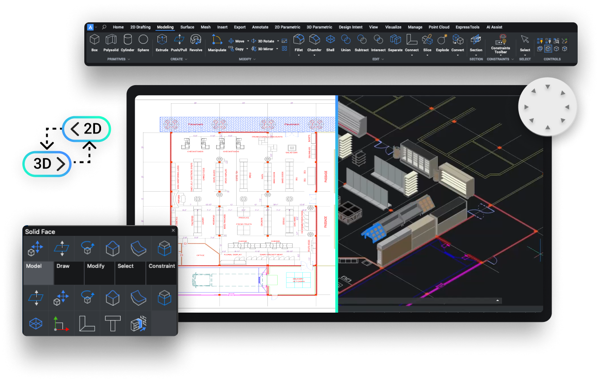Open the Constraints Toolbar dropdown
This screenshot has width=600, height=381.
(x=500, y=55)
